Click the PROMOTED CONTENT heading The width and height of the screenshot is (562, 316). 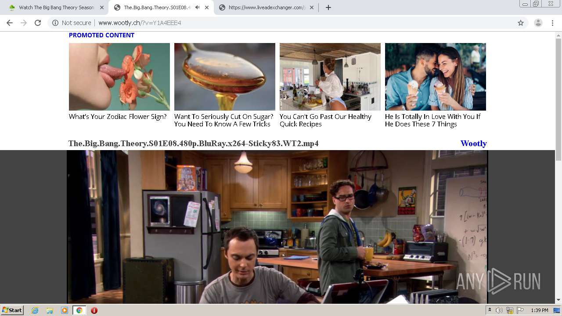tap(101, 35)
